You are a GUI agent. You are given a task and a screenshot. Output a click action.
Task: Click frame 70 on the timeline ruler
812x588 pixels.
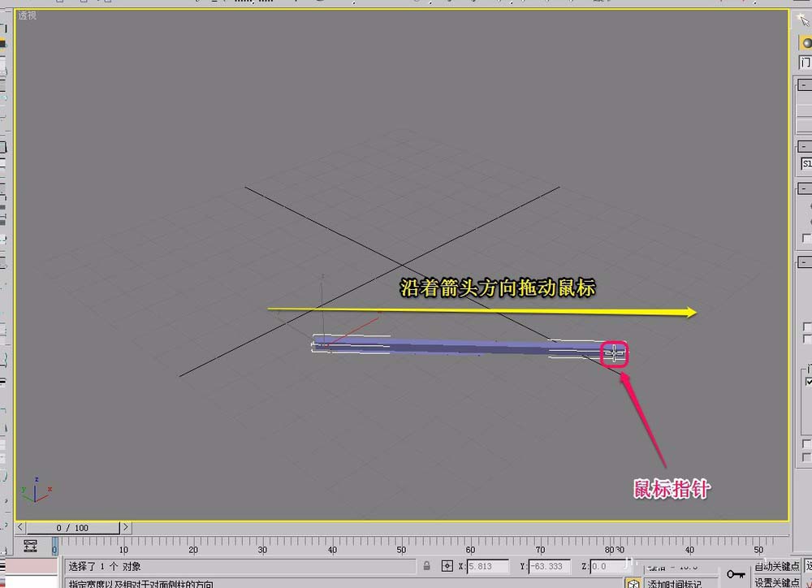point(540,549)
